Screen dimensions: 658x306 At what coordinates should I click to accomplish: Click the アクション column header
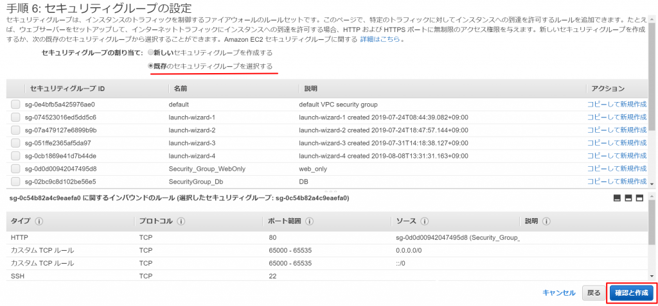click(x=608, y=89)
